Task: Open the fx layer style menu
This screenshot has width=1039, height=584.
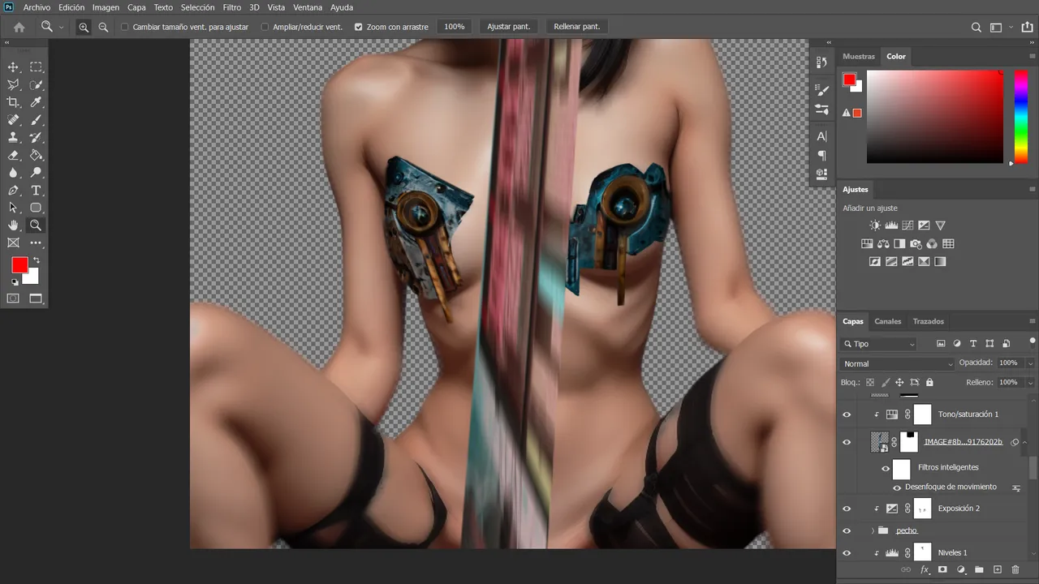Action: 925,570
